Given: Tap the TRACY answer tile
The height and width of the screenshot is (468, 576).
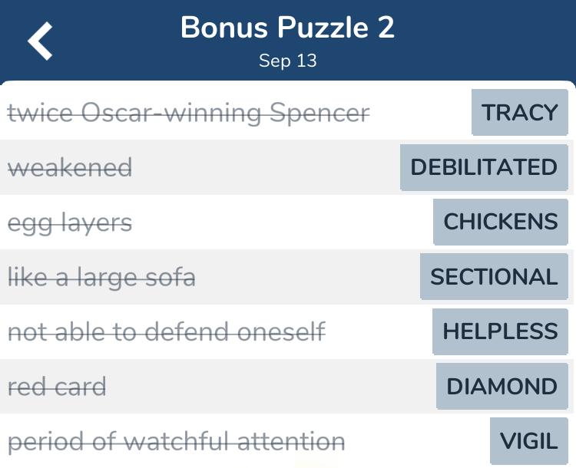Looking at the screenshot, I should [519, 113].
